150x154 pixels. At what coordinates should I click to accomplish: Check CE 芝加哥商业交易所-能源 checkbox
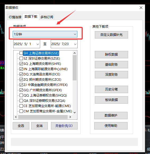21,106
